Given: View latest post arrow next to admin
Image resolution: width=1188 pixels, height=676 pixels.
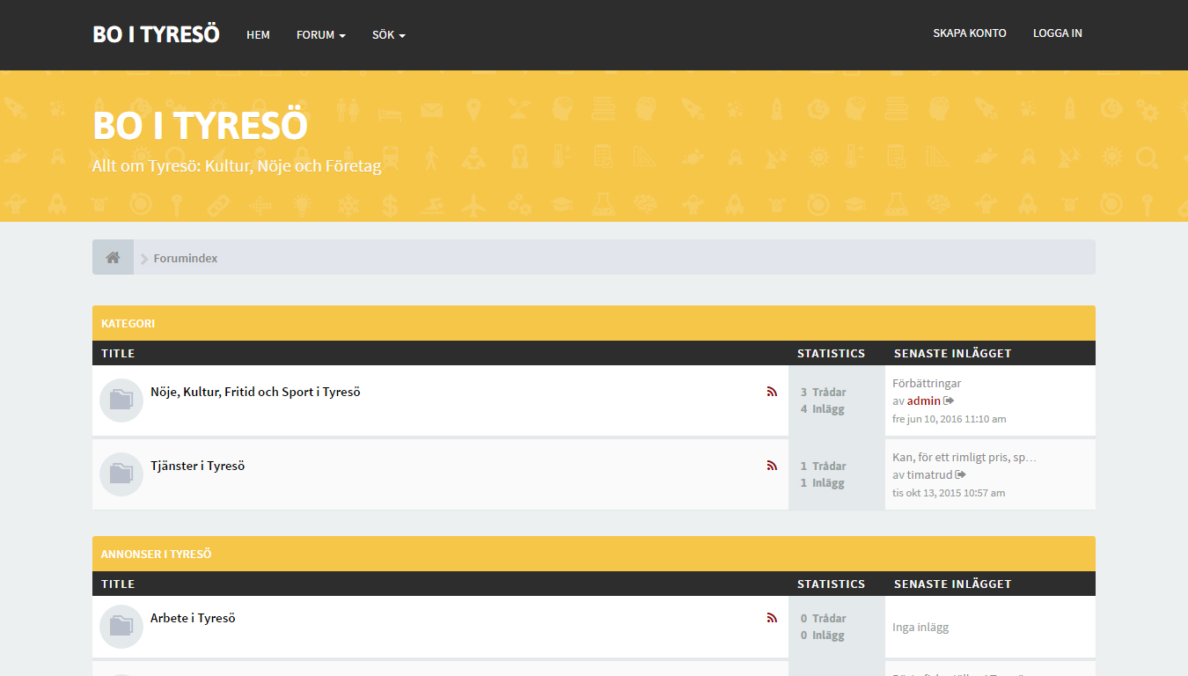Looking at the screenshot, I should (949, 401).
